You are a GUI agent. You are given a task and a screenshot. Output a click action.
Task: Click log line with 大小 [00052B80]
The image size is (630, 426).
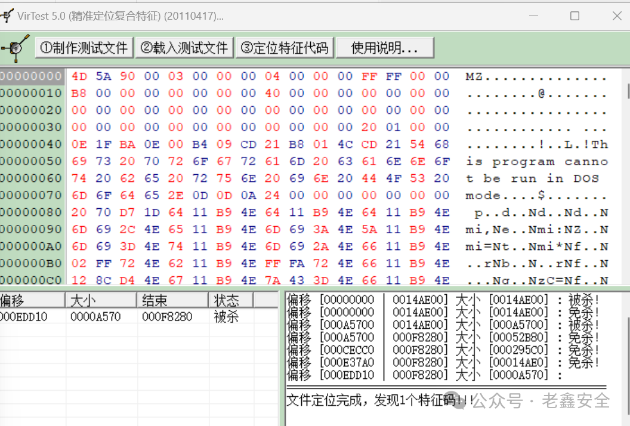click(x=443, y=337)
